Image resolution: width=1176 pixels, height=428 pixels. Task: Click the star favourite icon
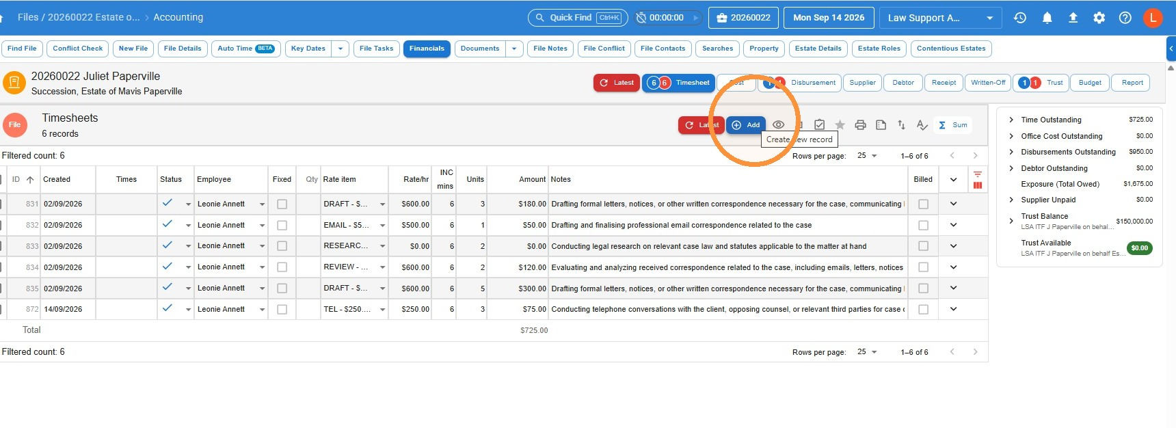(840, 125)
